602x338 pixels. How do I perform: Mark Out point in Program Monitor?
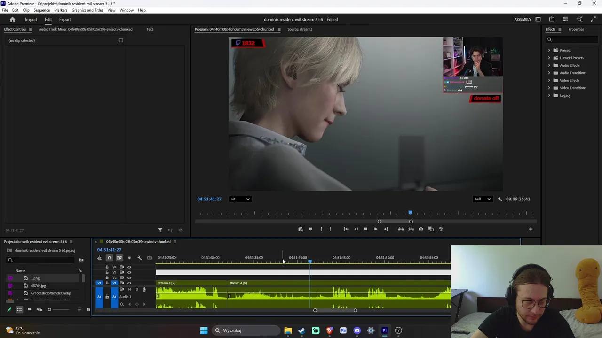pyautogui.click(x=330, y=229)
